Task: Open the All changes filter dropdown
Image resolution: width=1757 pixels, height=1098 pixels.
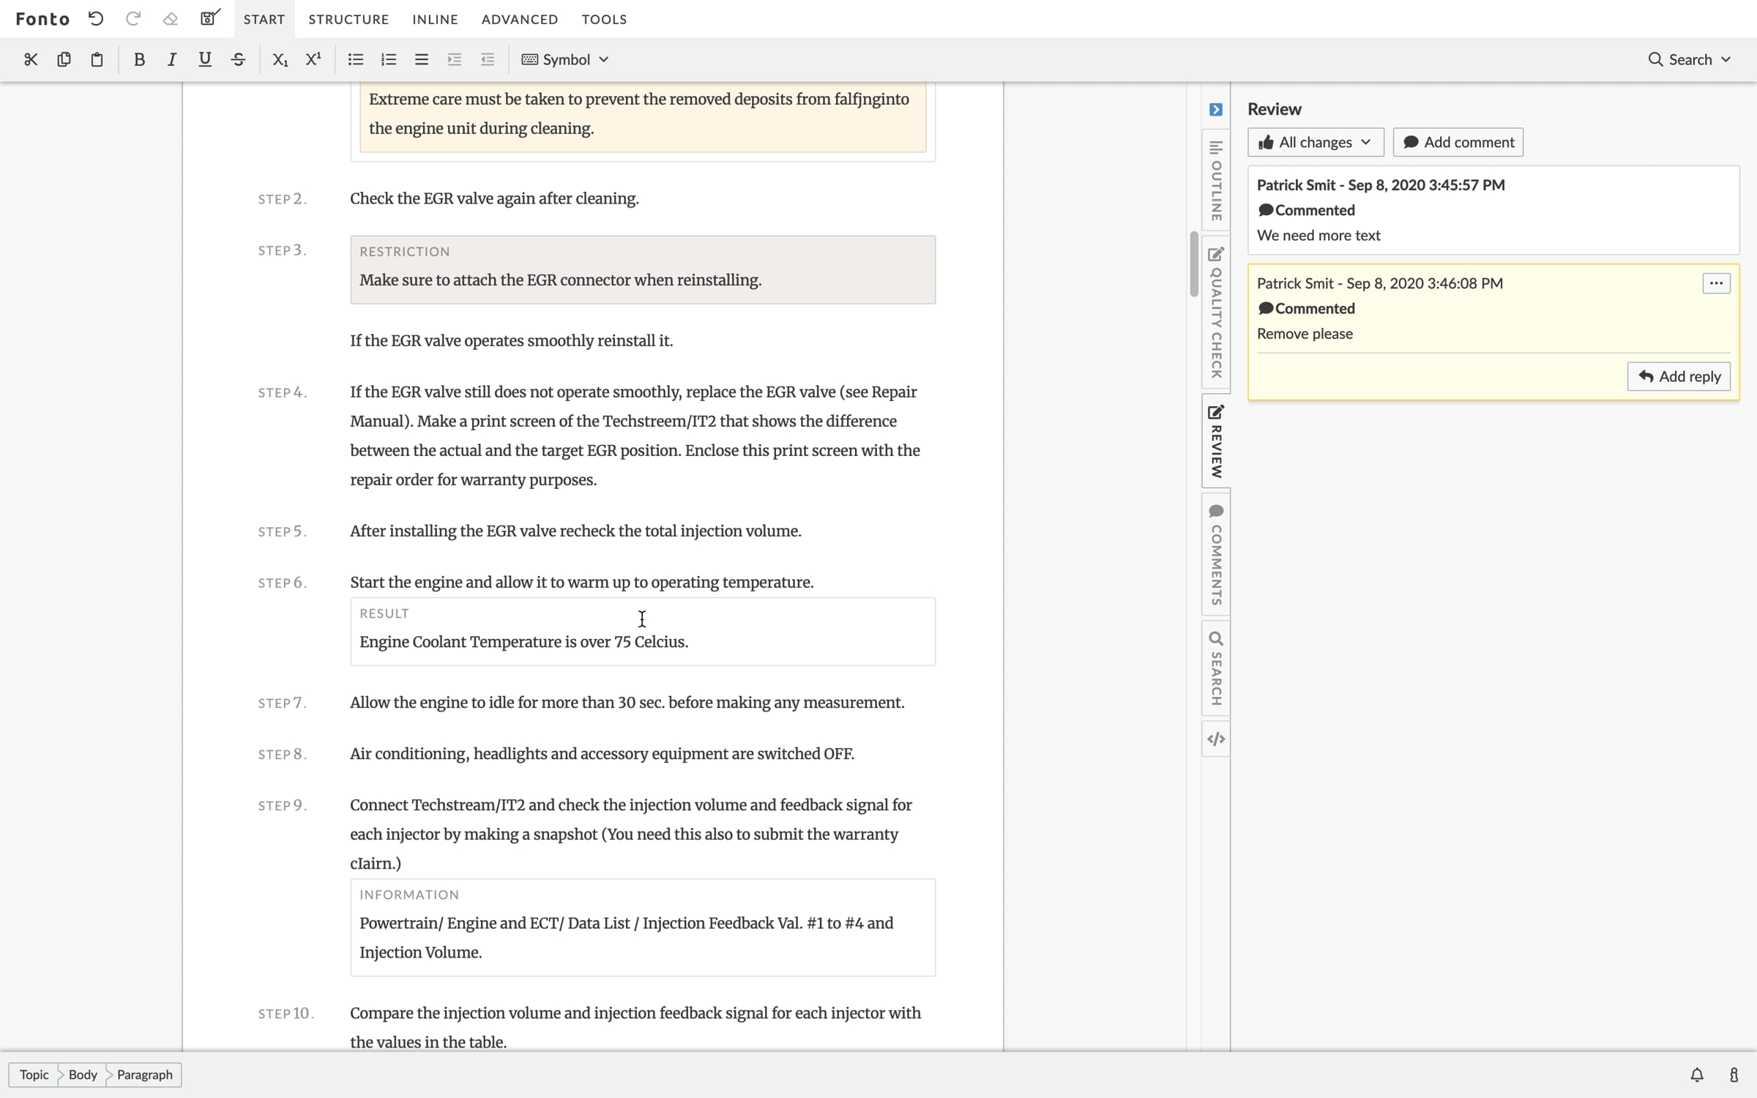Action: [x=1316, y=142]
